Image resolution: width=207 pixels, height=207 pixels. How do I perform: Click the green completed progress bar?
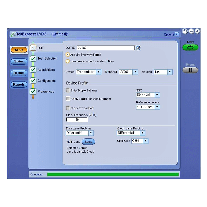[113, 175]
